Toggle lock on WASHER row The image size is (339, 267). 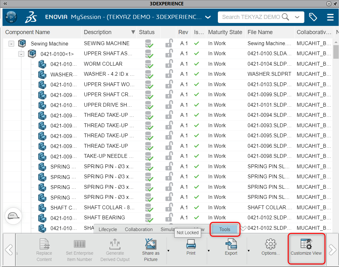pos(169,74)
